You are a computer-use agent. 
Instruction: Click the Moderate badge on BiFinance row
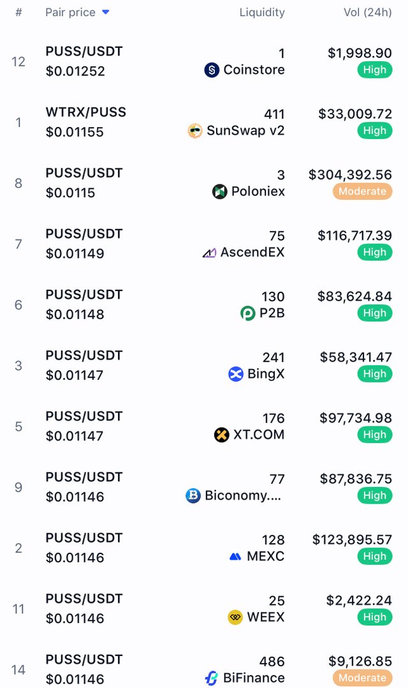click(x=363, y=678)
